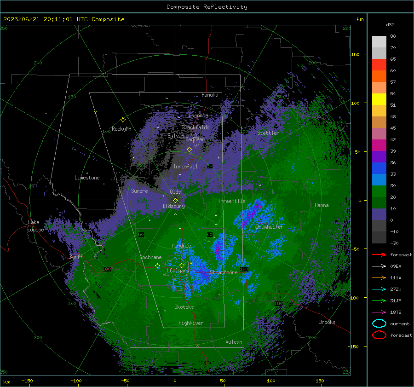Click the Airdrie city label
Viewport: 414px width, 387px height.
coord(181,246)
